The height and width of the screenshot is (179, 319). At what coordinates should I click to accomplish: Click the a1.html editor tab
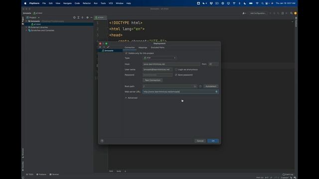pos(100,17)
